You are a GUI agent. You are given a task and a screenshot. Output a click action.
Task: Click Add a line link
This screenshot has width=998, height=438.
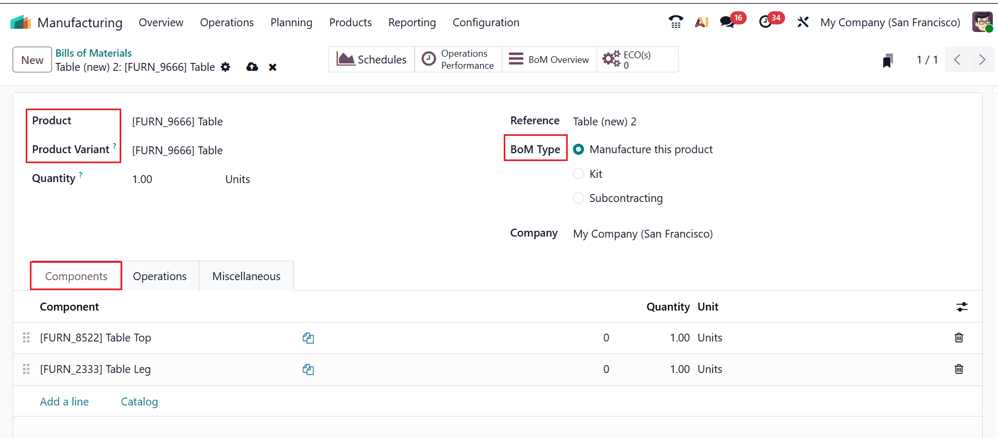tap(64, 401)
